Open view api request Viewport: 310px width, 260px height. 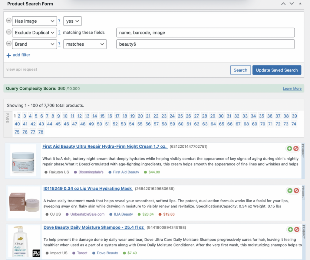tap(21, 69)
